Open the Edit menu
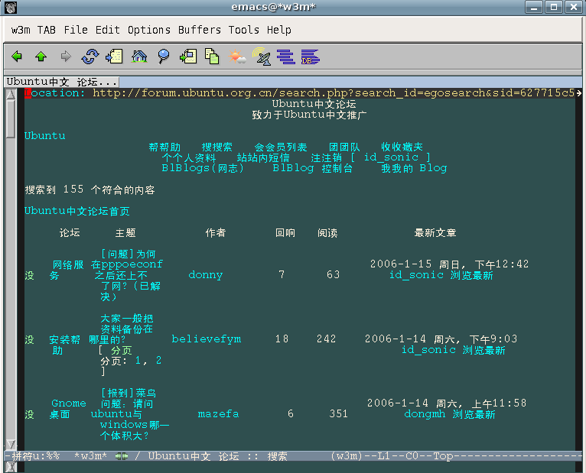 (108, 30)
